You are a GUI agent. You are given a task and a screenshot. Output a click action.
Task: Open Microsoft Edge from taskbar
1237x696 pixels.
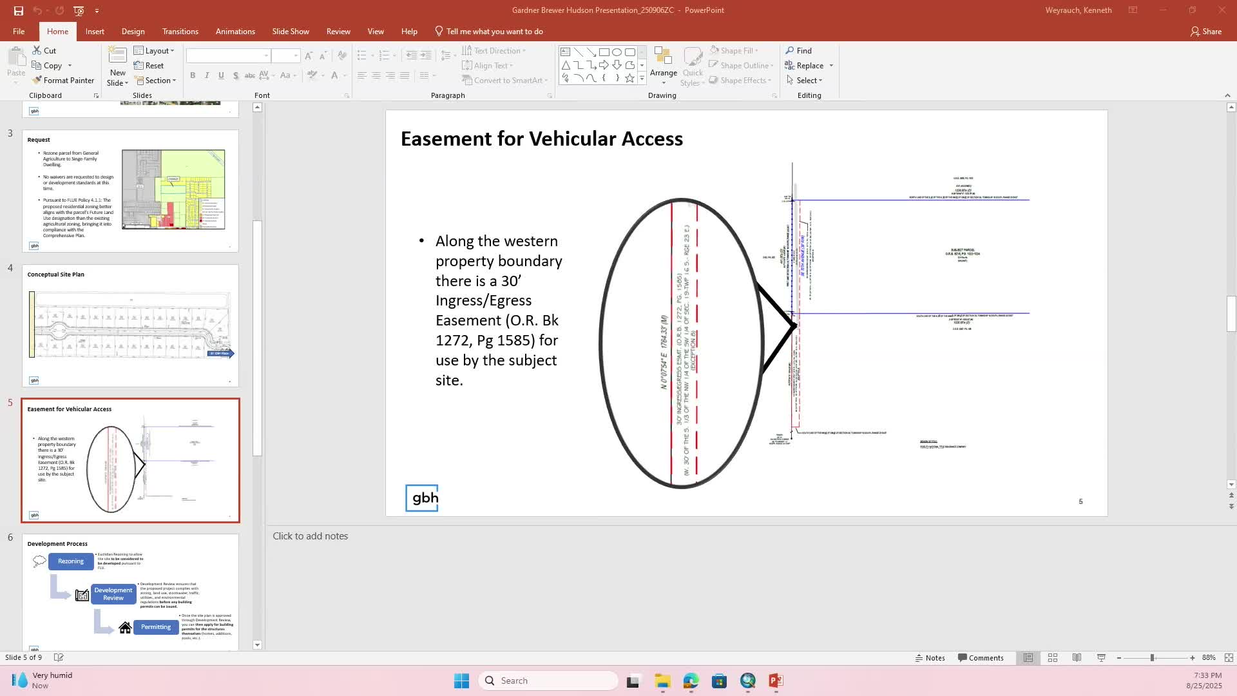(691, 681)
